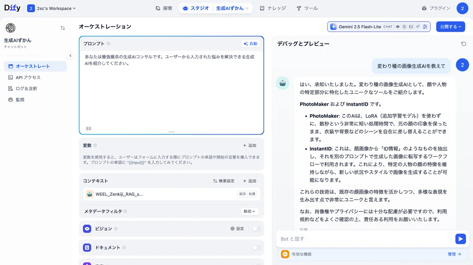Select the WEEL_Zenkiji_RAG_s... knowledge item
Screen dimensions: 473x265
click(171, 194)
